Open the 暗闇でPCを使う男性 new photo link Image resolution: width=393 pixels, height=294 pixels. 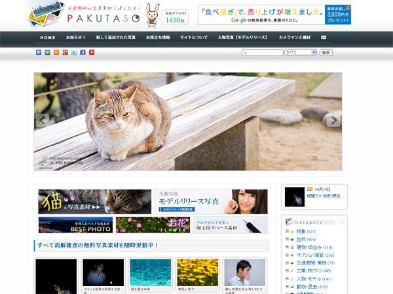tap(324, 196)
